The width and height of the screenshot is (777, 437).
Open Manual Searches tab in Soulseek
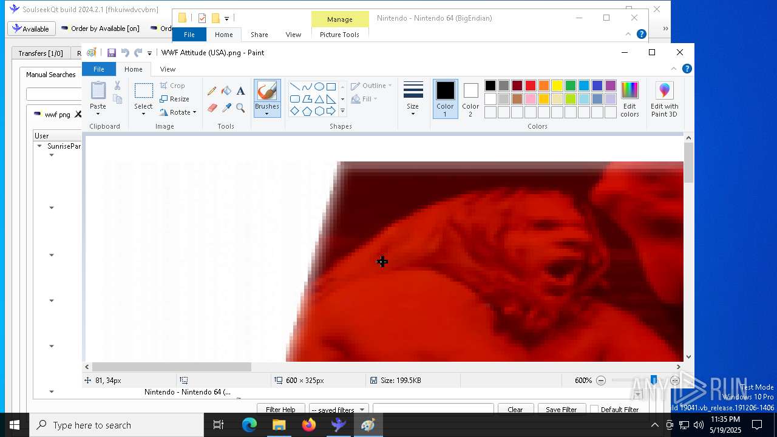(x=51, y=75)
